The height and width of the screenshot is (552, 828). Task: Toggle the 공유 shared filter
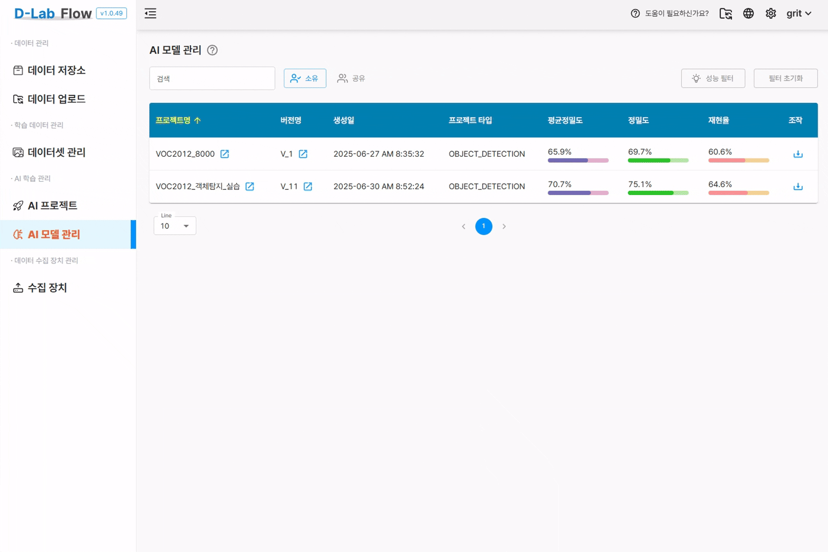click(351, 78)
